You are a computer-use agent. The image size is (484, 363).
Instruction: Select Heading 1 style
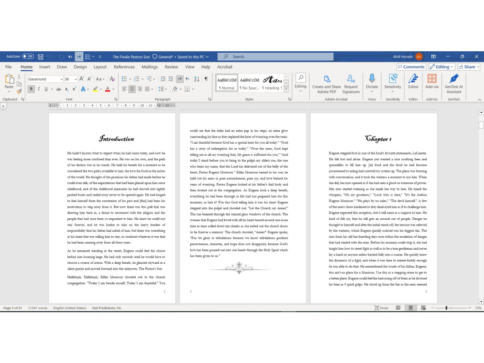(272, 83)
